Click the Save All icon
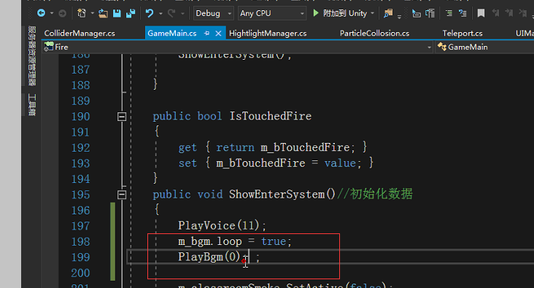The image size is (534, 288). coord(131,13)
